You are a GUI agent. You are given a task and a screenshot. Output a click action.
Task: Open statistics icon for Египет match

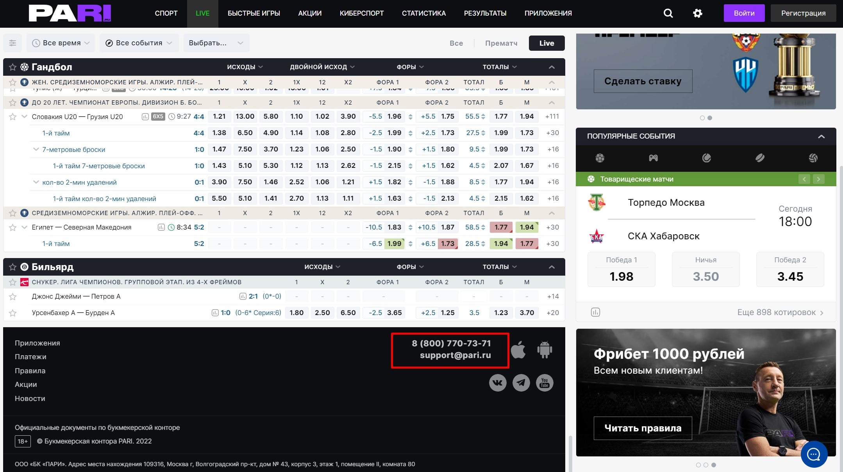point(161,227)
